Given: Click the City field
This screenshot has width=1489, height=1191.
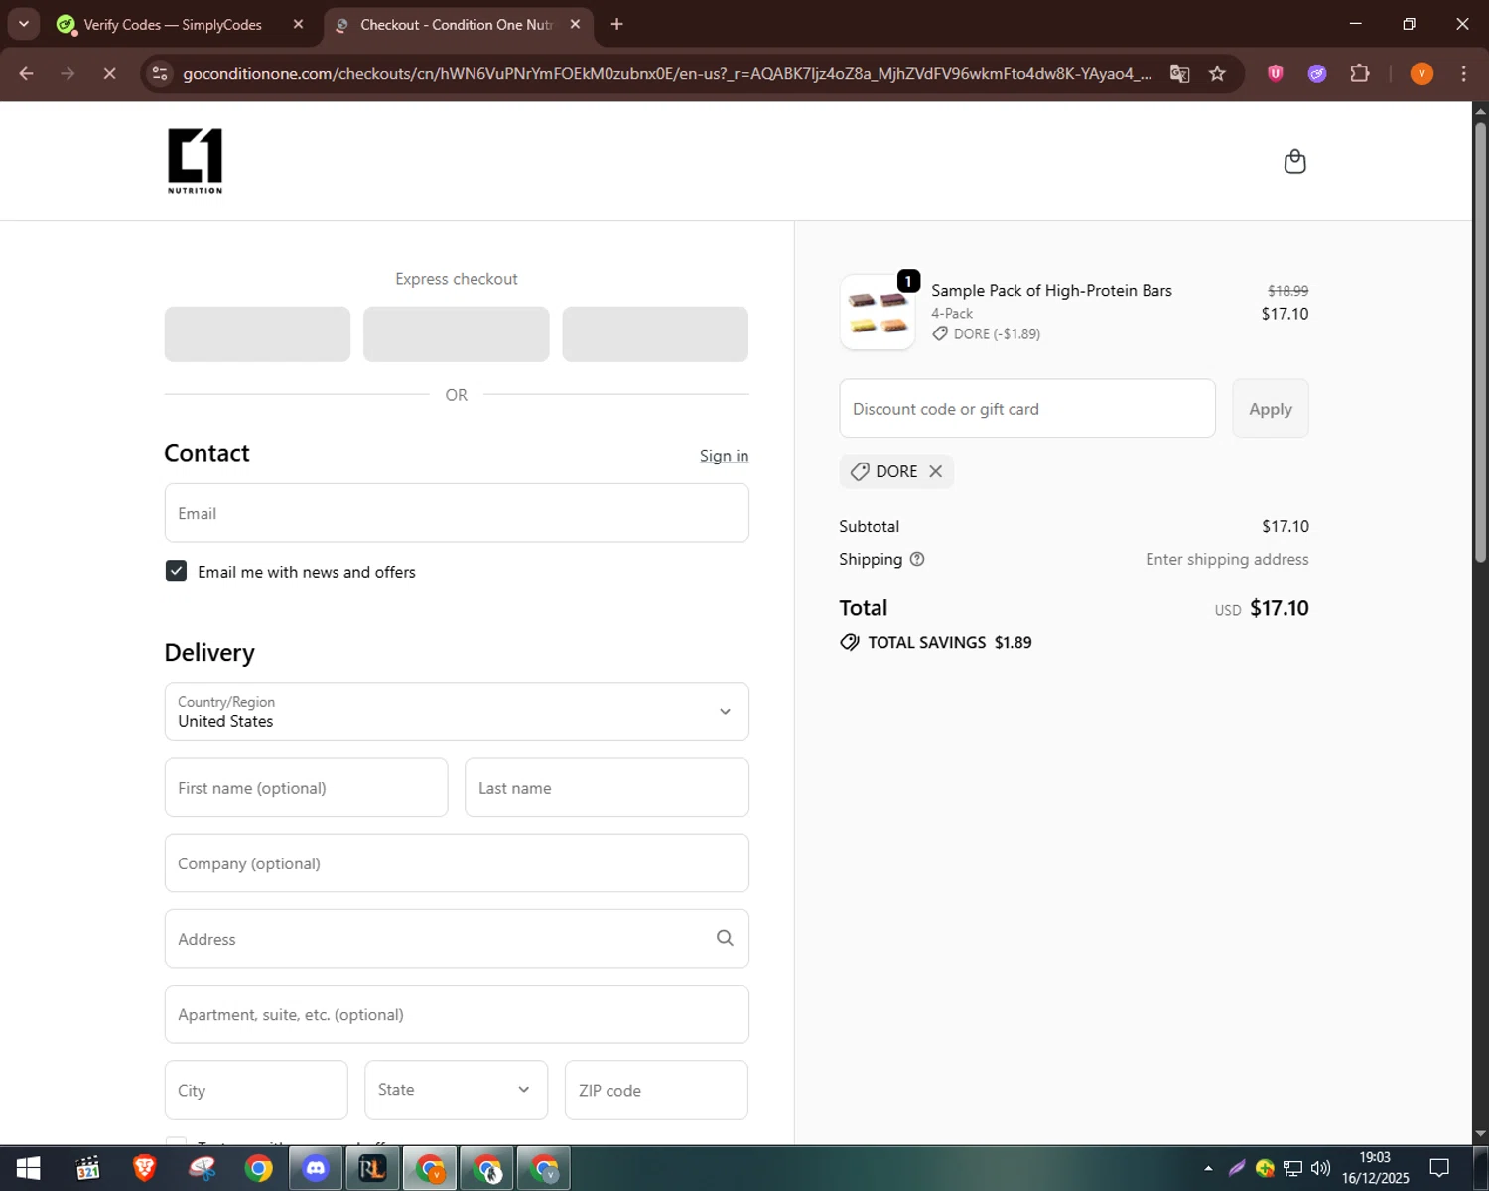Looking at the screenshot, I should [x=256, y=1090].
